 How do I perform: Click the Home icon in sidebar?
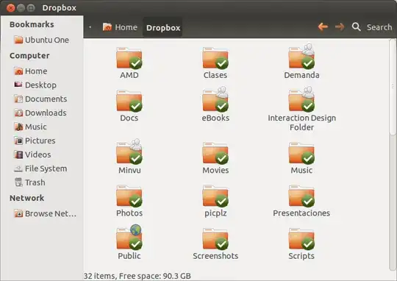tap(18, 71)
